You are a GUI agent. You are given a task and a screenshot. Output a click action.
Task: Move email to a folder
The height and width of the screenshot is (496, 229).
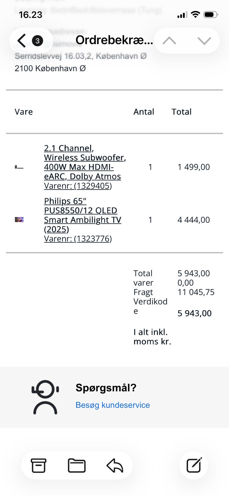point(77,465)
